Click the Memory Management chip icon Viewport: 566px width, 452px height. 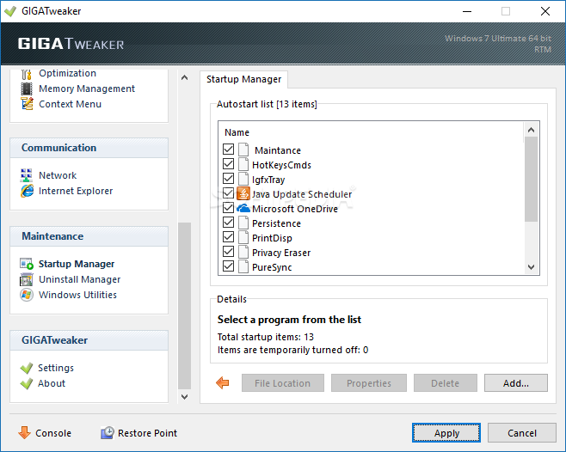coord(27,89)
